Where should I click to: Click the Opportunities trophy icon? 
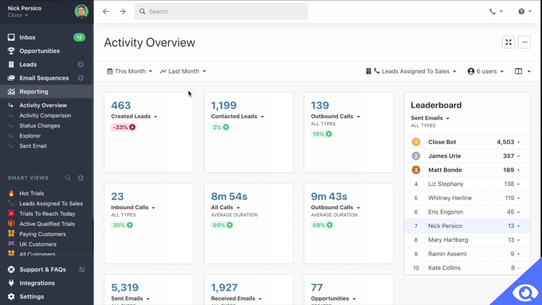[x=11, y=51]
